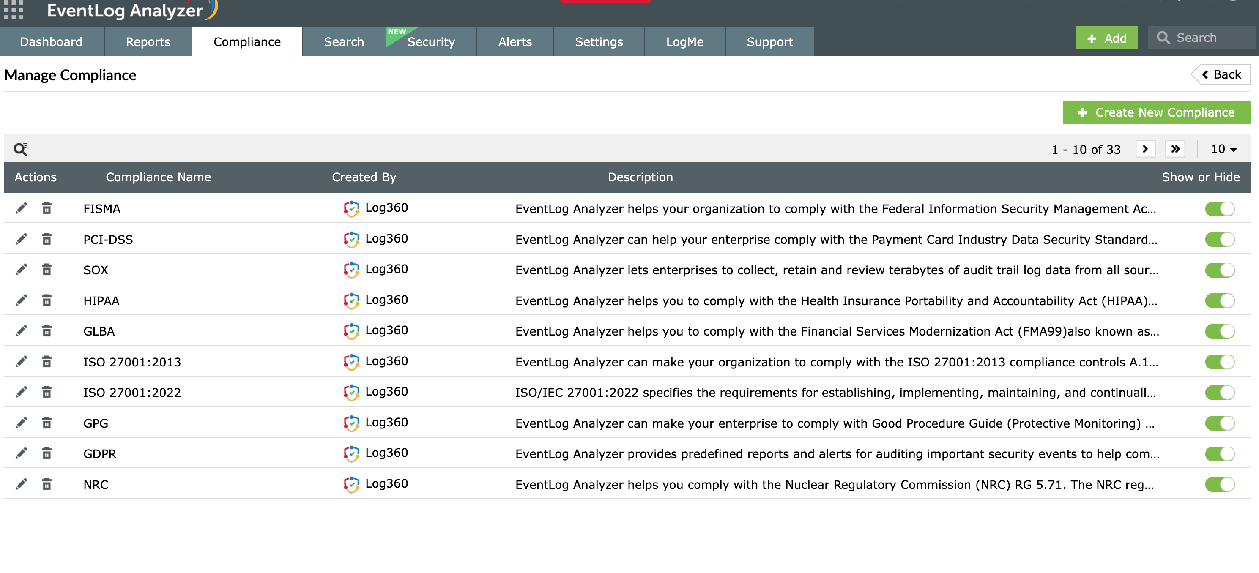Screen dimensions: 1259x573
Task: Toggle visibility of FISMA compliance
Action: click(x=1219, y=209)
